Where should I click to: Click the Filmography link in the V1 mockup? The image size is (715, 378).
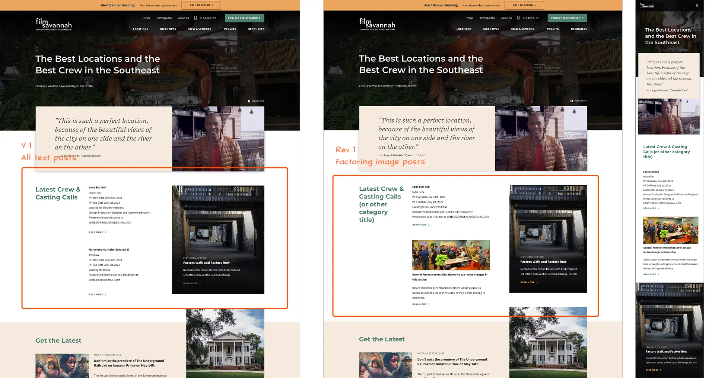click(x=164, y=18)
